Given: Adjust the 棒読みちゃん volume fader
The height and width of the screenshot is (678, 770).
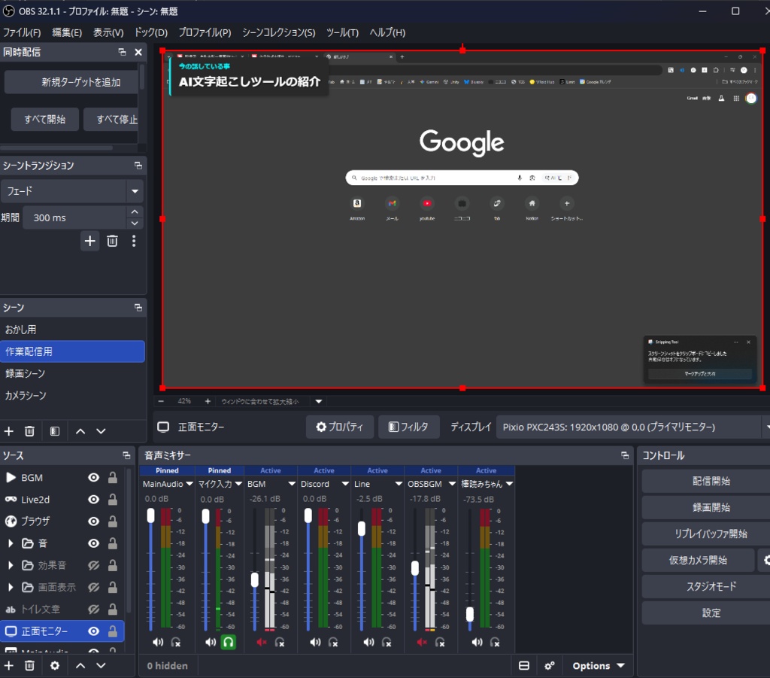Looking at the screenshot, I should point(470,614).
